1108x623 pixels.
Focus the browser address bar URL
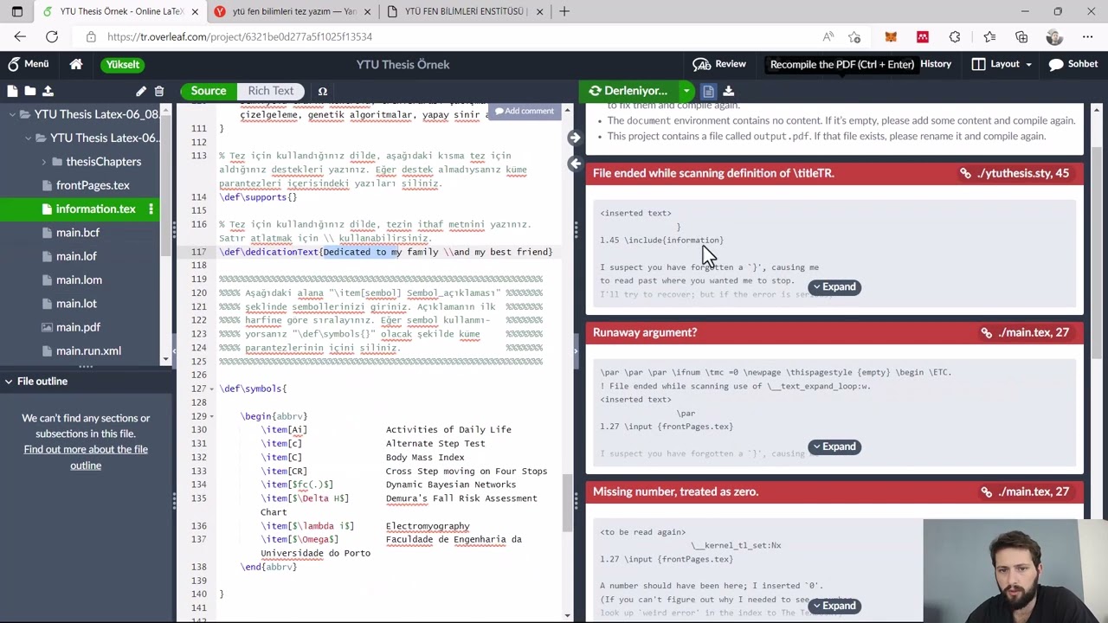coord(240,36)
